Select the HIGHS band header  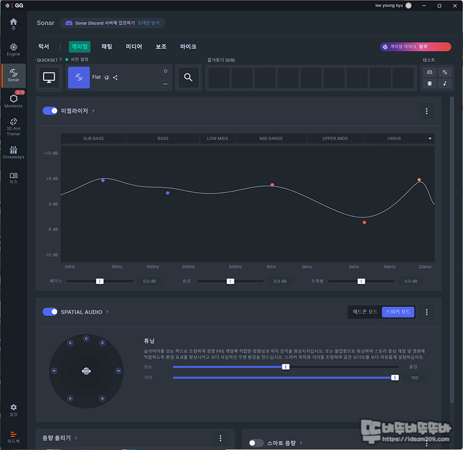pyautogui.click(x=394, y=138)
